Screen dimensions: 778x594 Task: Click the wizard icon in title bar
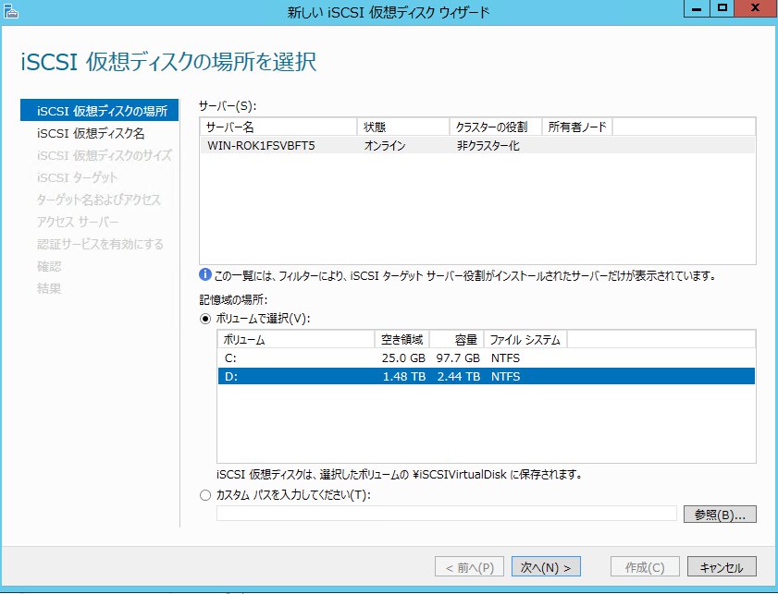pyautogui.click(x=10, y=10)
